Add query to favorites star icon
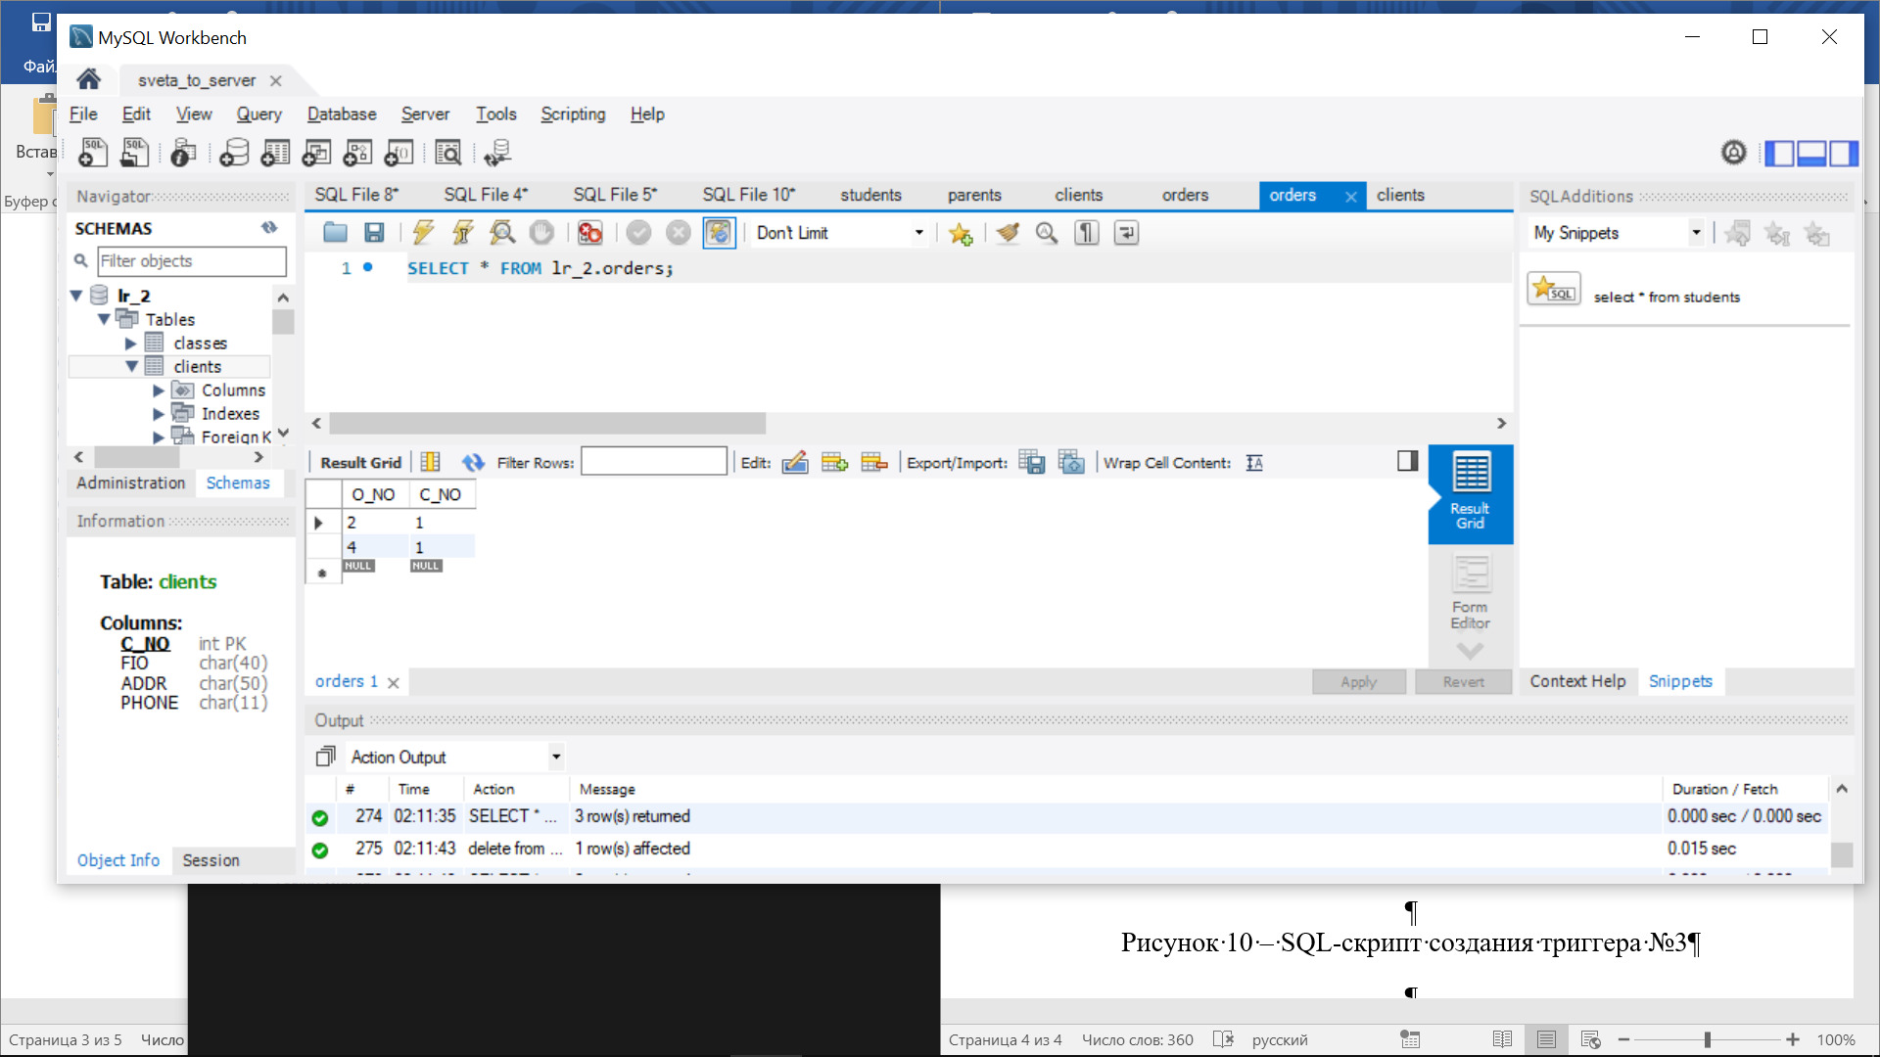 point(961,233)
